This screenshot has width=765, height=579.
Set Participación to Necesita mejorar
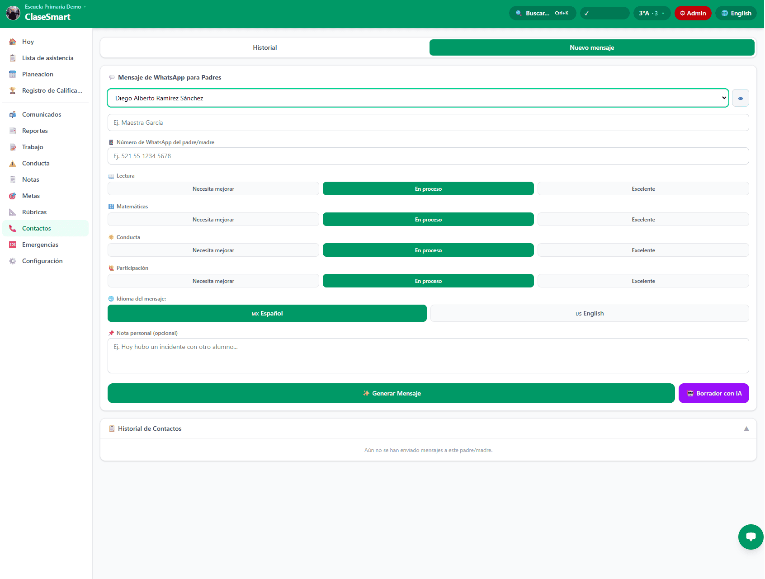[213, 281]
